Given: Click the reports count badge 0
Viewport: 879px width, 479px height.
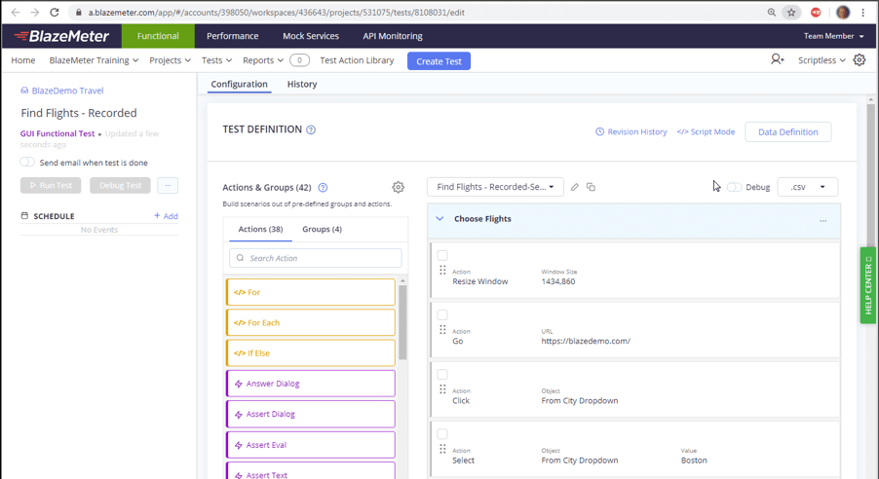Looking at the screenshot, I should point(299,60).
